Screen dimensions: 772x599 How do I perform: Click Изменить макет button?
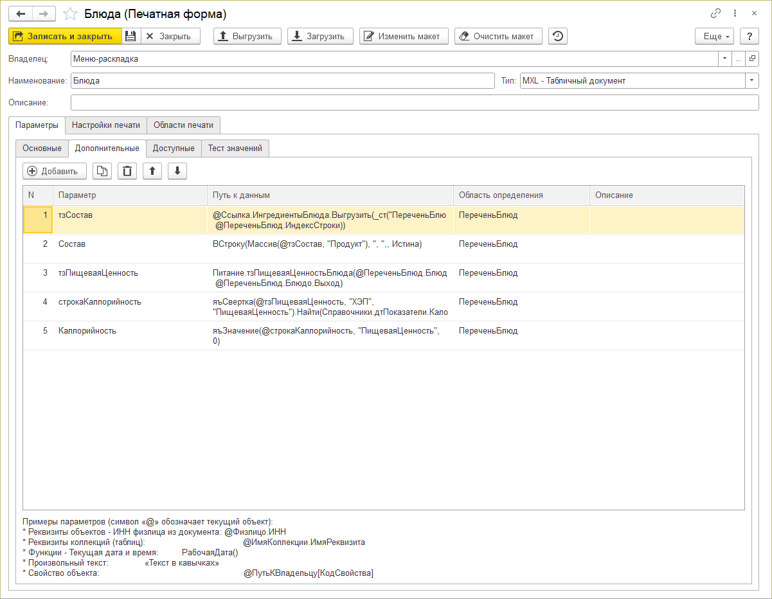tap(404, 37)
